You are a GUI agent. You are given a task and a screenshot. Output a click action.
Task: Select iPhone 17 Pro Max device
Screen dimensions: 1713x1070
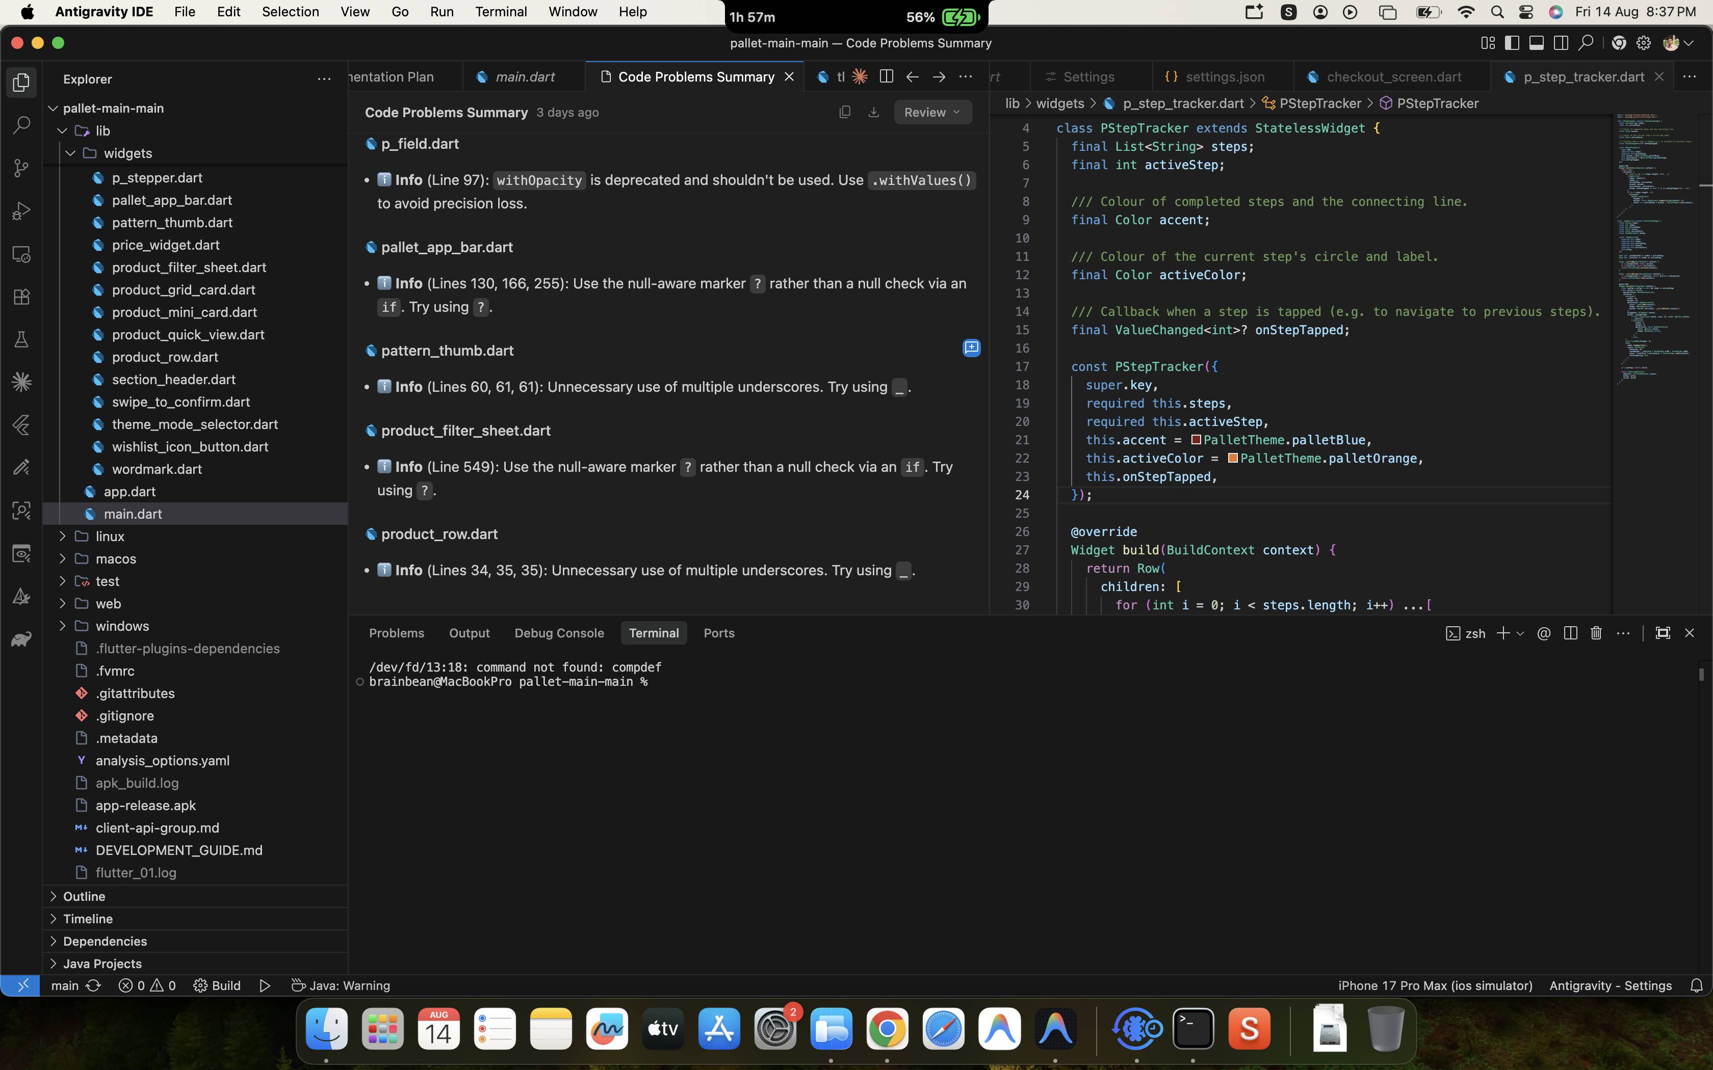coord(1435,985)
